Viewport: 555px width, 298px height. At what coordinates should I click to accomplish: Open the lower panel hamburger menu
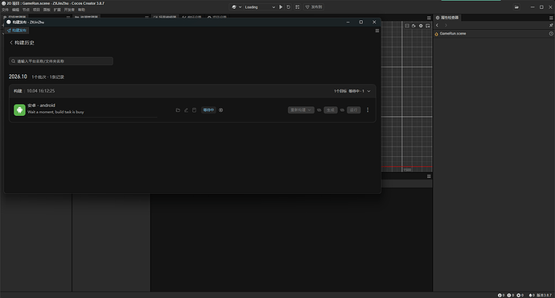pyautogui.click(x=429, y=176)
